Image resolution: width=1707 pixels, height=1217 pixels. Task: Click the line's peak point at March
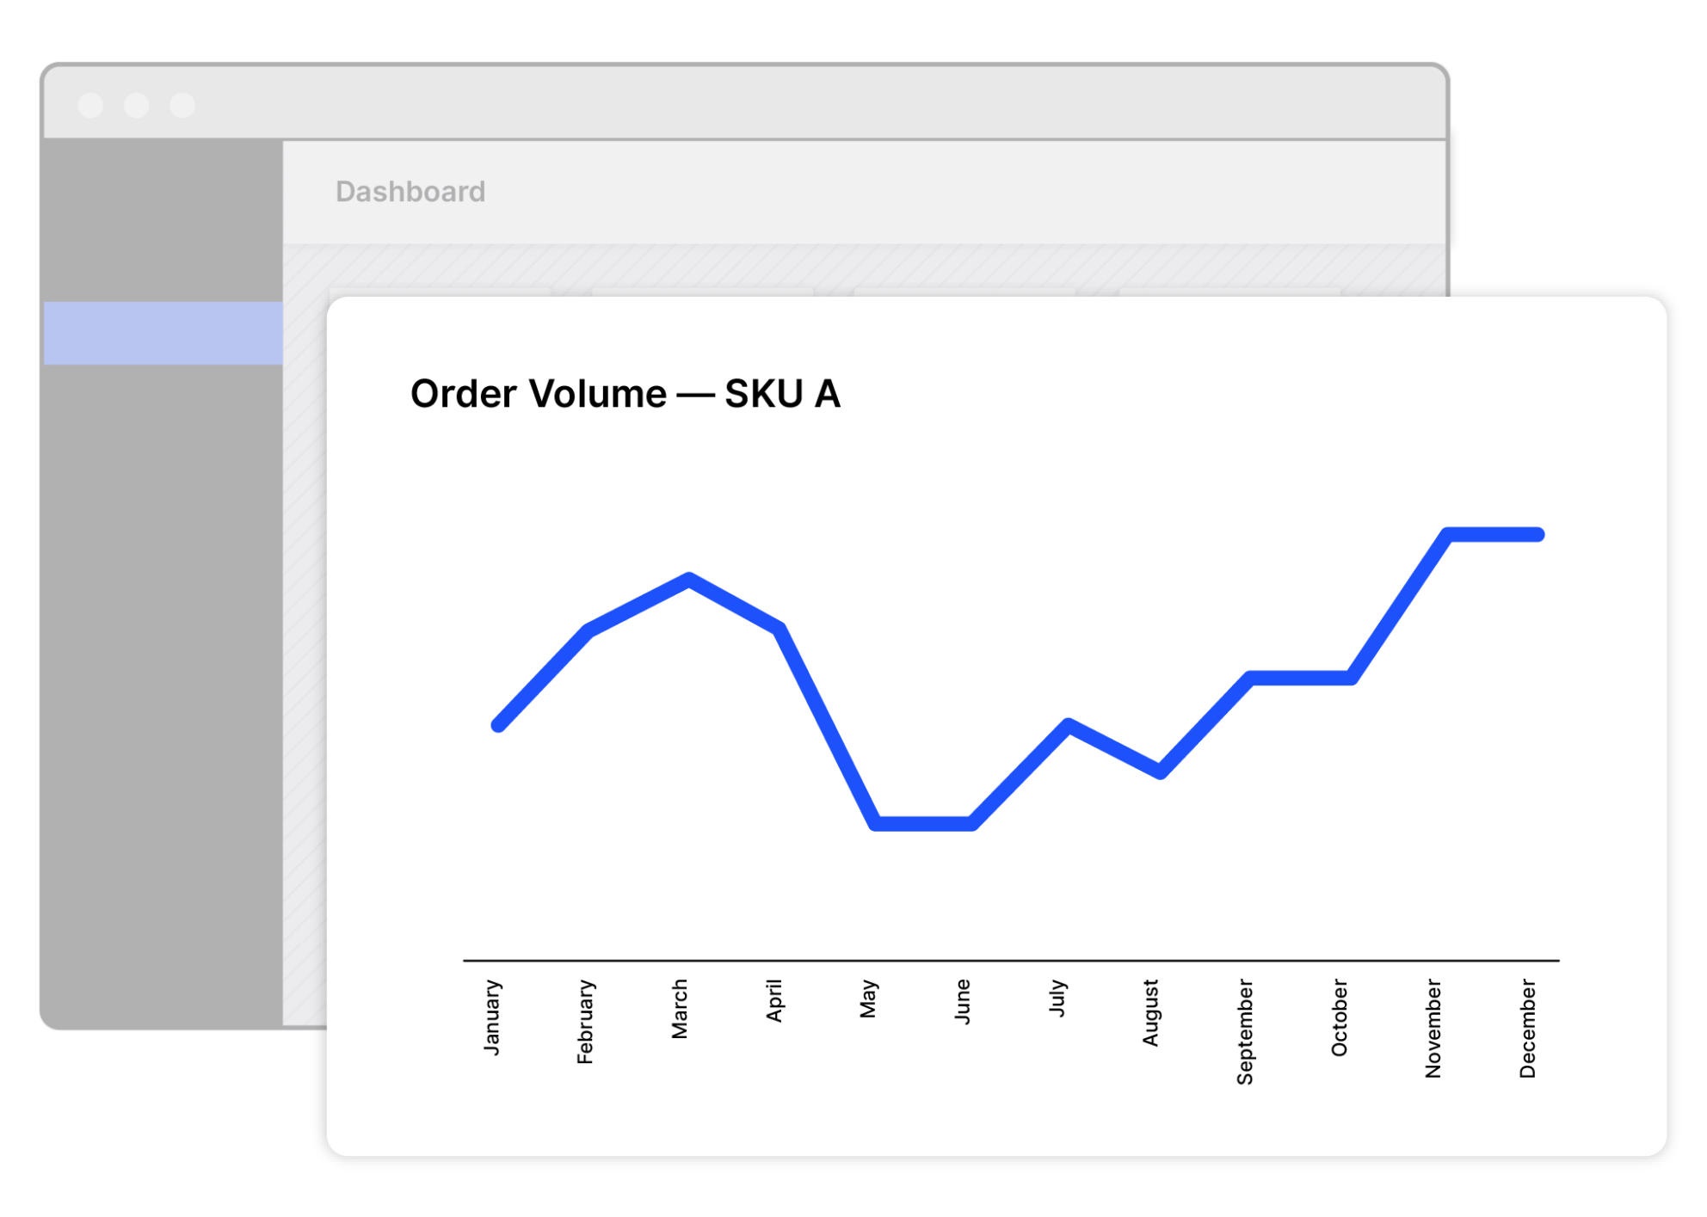pos(689,578)
